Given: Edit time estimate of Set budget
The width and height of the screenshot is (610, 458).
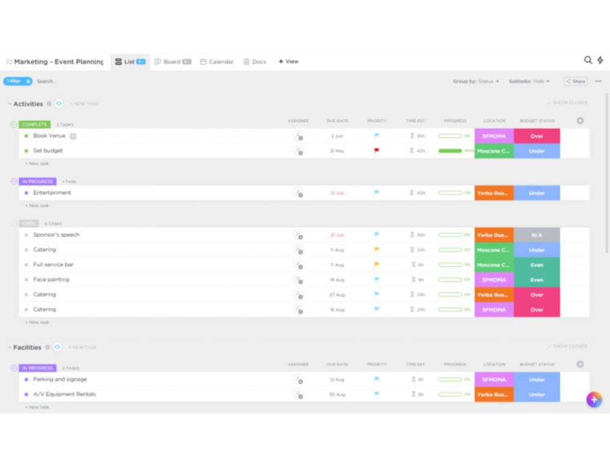Looking at the screenshot, I should [x=417, y=151].
